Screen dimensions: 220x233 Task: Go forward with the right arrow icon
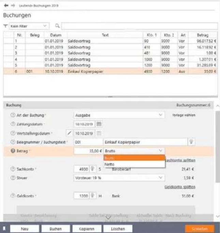pos(13,5)
